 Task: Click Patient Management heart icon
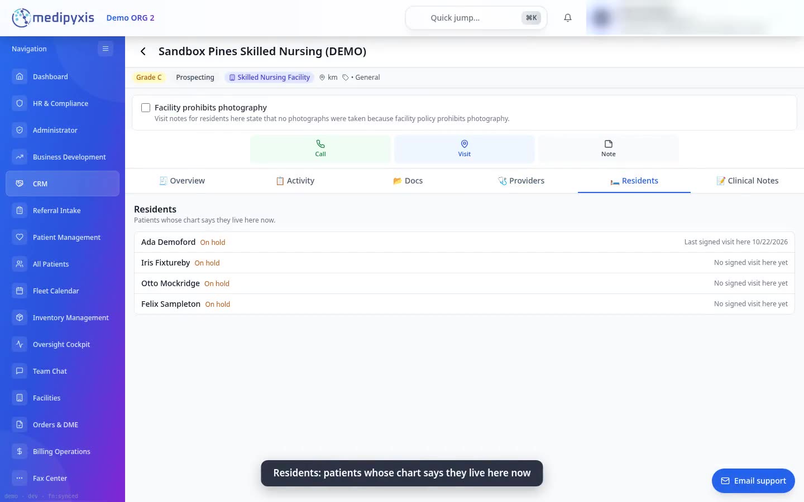(x=20, y=237)
